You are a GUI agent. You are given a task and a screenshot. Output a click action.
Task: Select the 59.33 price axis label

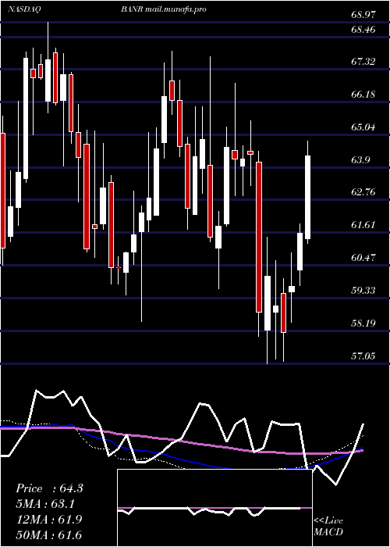point(363,290)
